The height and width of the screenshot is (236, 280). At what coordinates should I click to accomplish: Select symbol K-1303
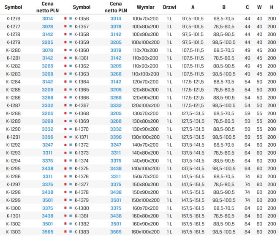14,232
